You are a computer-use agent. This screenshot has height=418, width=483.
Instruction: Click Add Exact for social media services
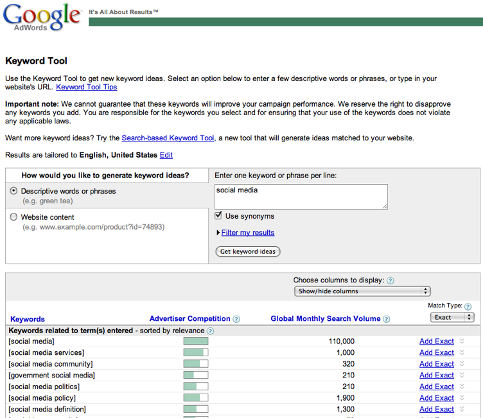coord(437,352)
